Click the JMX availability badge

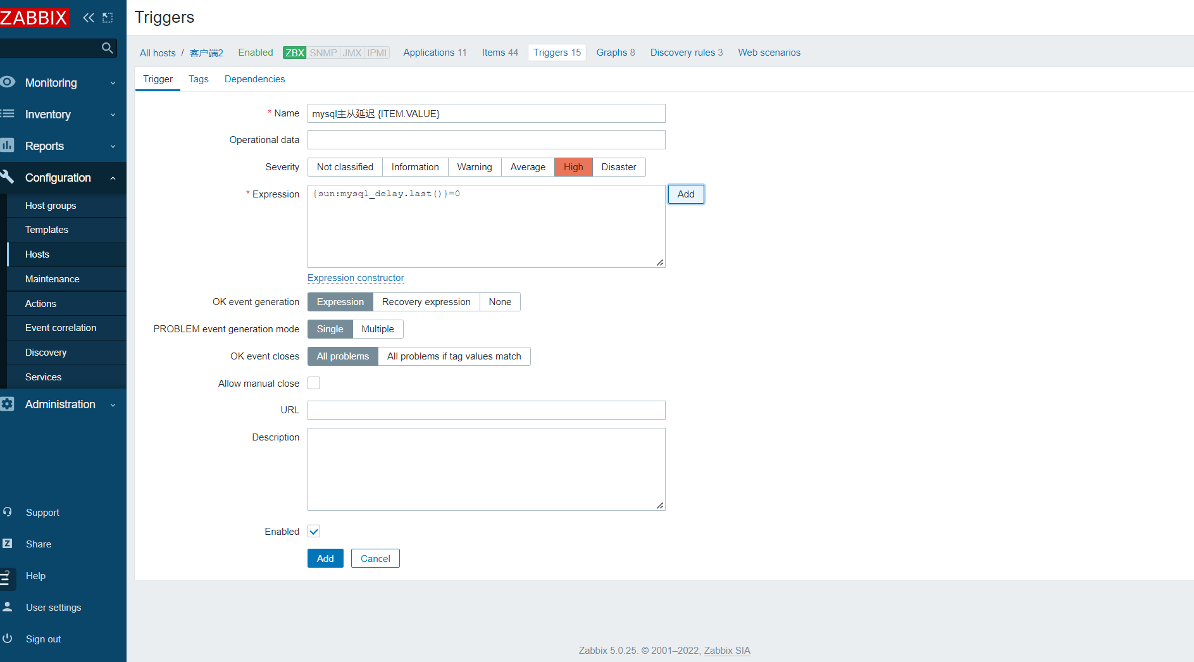coord(352,53)
